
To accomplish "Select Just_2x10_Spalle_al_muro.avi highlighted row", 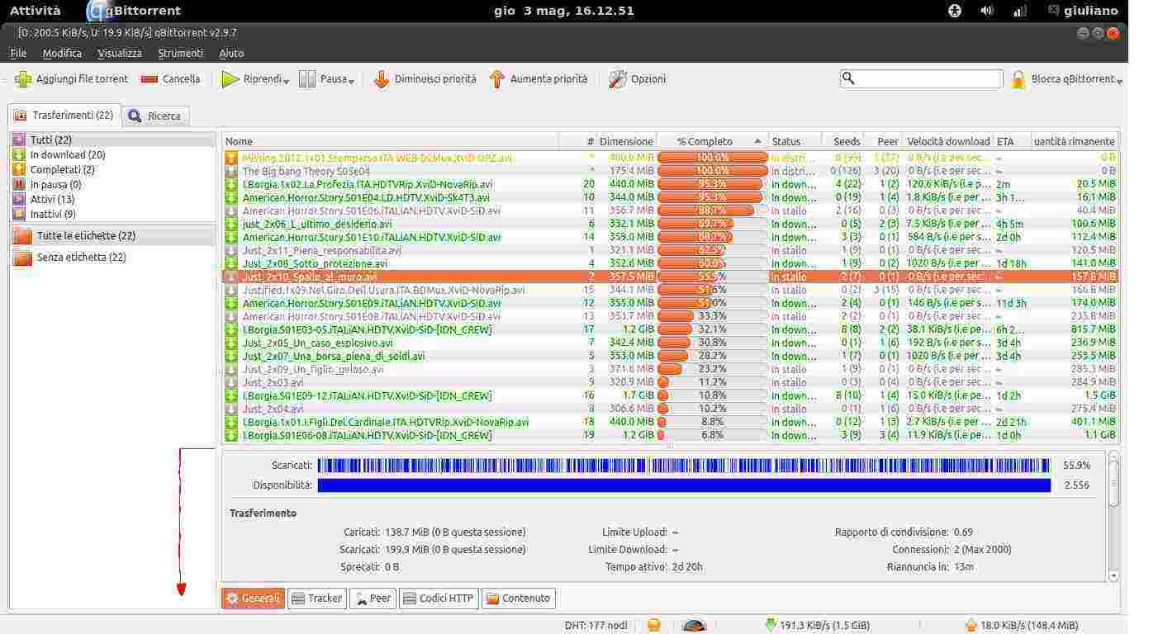I will (x=670, y=277).
